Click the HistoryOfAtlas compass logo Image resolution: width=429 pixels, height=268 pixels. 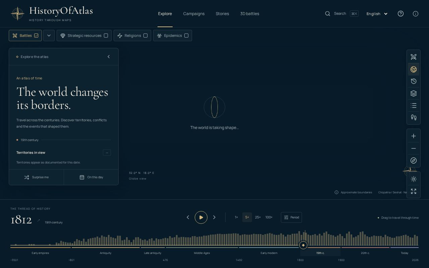pos(17,14)
